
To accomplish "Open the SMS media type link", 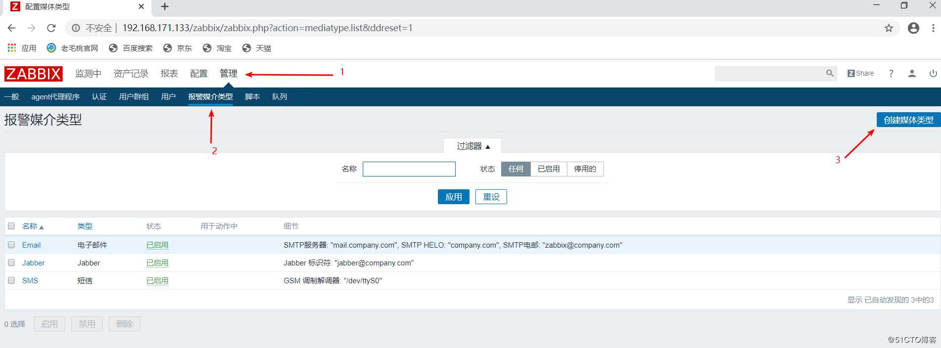I will pos(30,281).
